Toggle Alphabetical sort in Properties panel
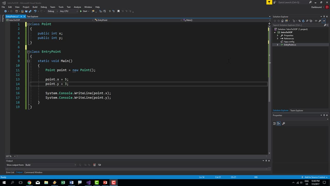The image size is (330, 186). pos(279,123)
